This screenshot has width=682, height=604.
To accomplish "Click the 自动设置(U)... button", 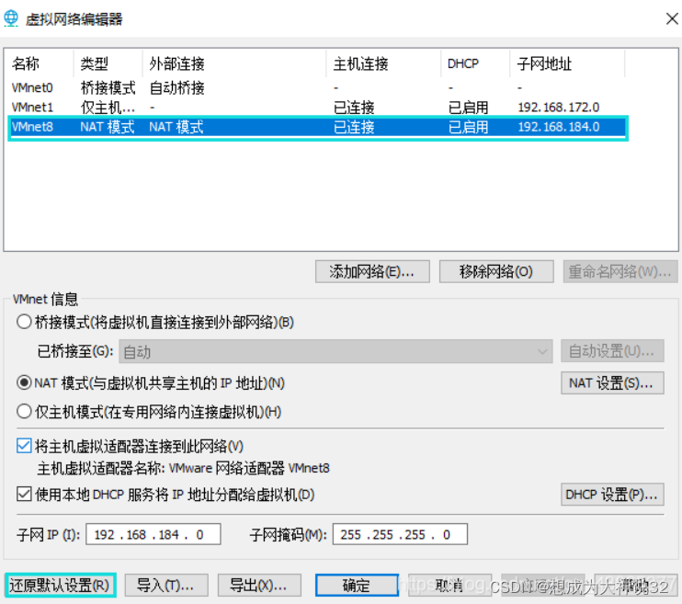I will (612, 351).
